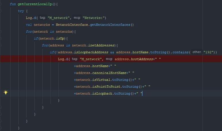The image size is (222, 131).
Task: Click the isLoopbackAddress property
Action: click(91, 52)
